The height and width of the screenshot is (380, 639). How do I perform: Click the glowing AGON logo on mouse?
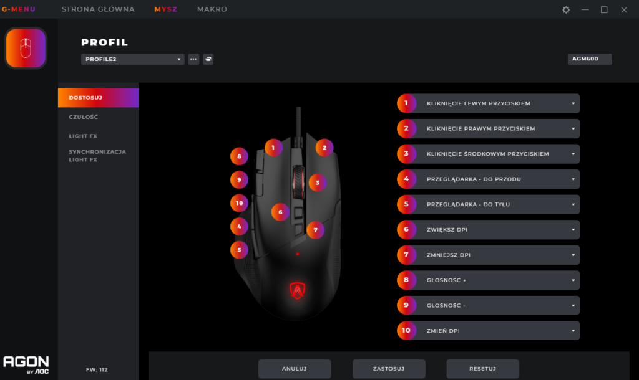pyautogui.click(x=298, y=290)
